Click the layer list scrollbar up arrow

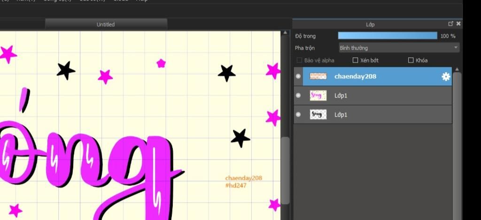click(457, 69)
